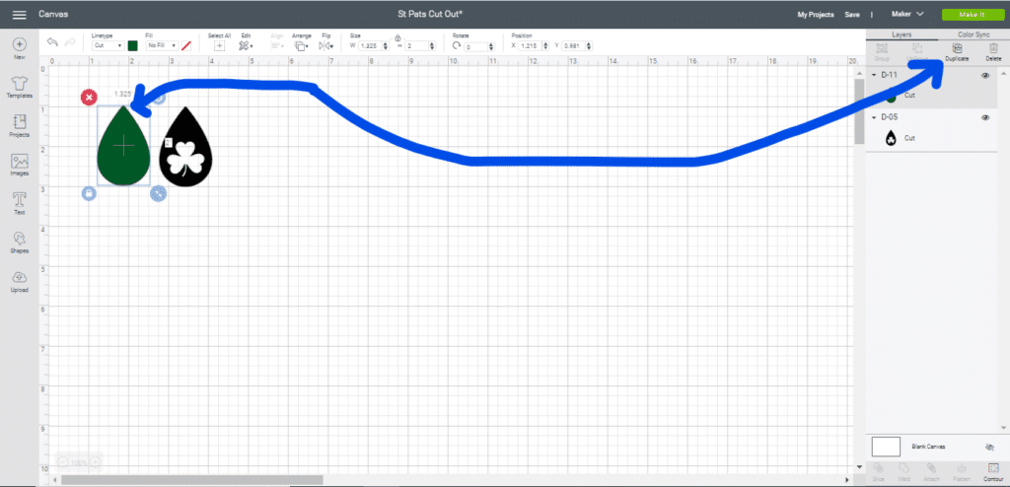Open the New project tool
This screenshot has height=487, width=1010.
coord(19,49)
